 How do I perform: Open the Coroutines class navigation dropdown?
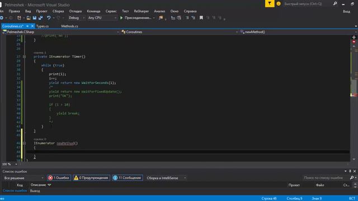point(180,32)
